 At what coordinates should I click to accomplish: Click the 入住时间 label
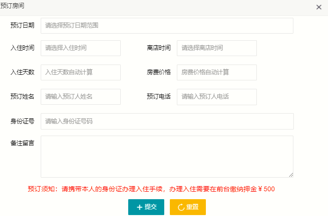(22, 48)
